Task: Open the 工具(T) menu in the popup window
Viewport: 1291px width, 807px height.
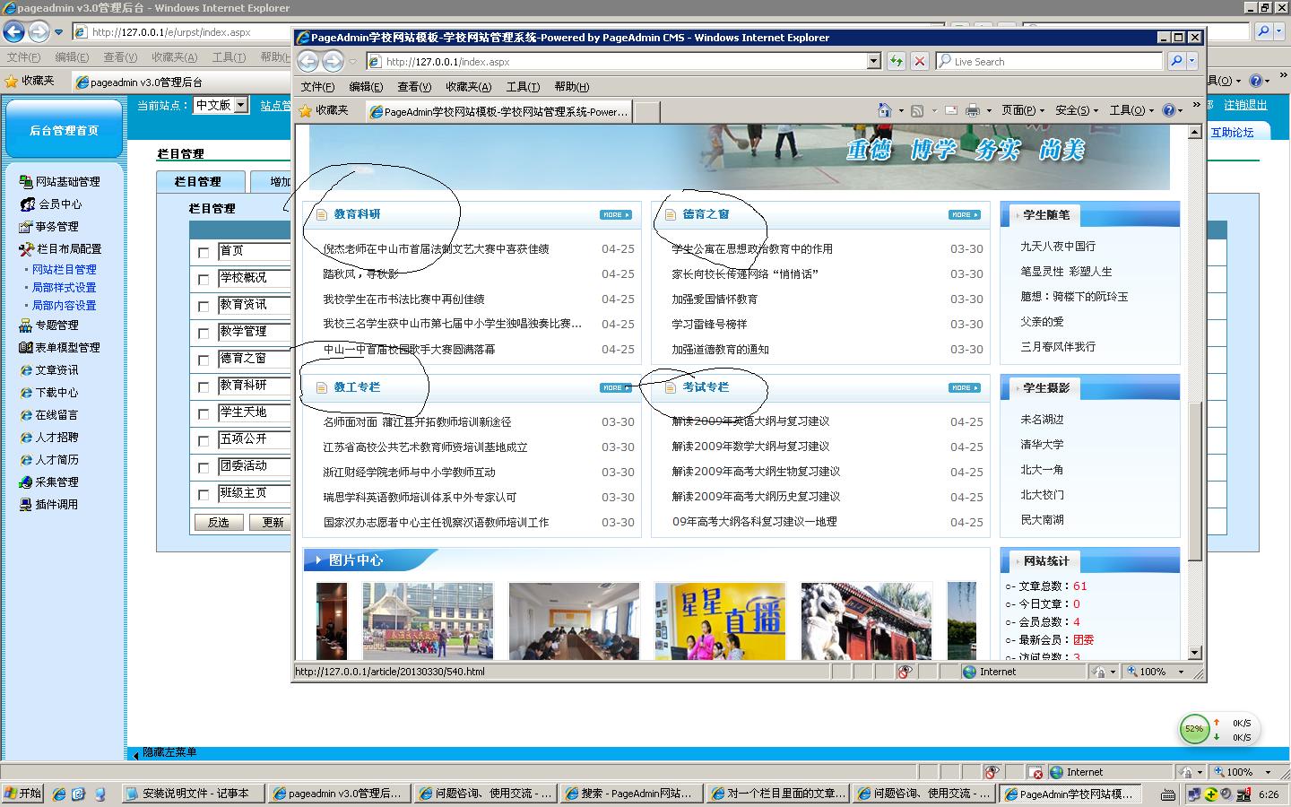Action: coord(523,87)
